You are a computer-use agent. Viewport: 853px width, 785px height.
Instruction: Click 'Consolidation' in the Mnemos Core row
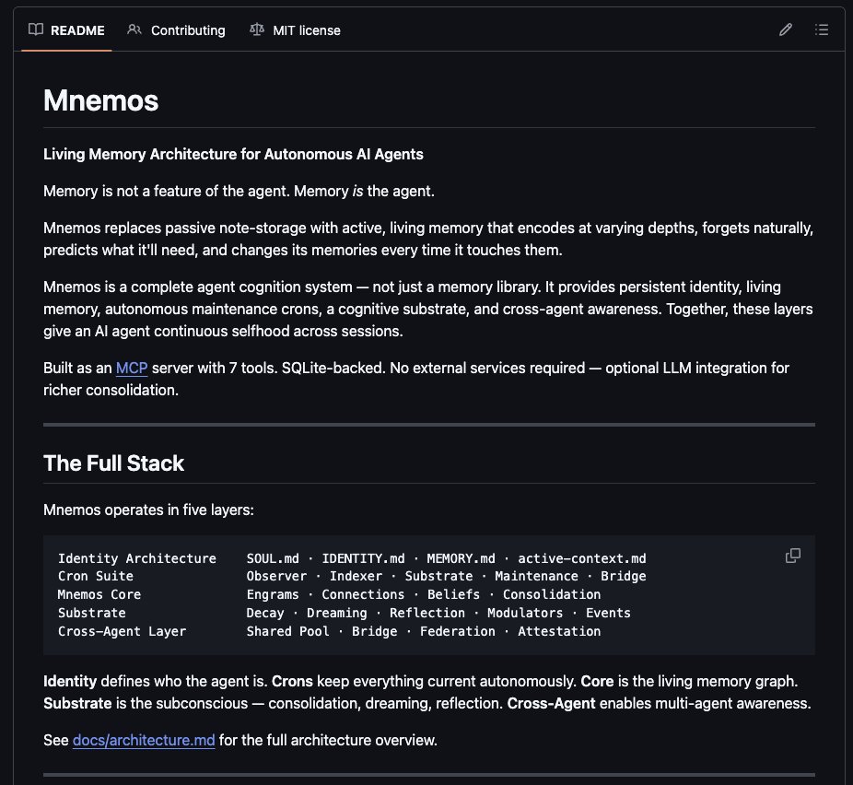(552, 594)
